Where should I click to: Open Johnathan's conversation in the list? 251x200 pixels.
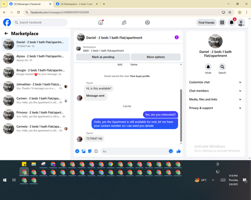35,86
